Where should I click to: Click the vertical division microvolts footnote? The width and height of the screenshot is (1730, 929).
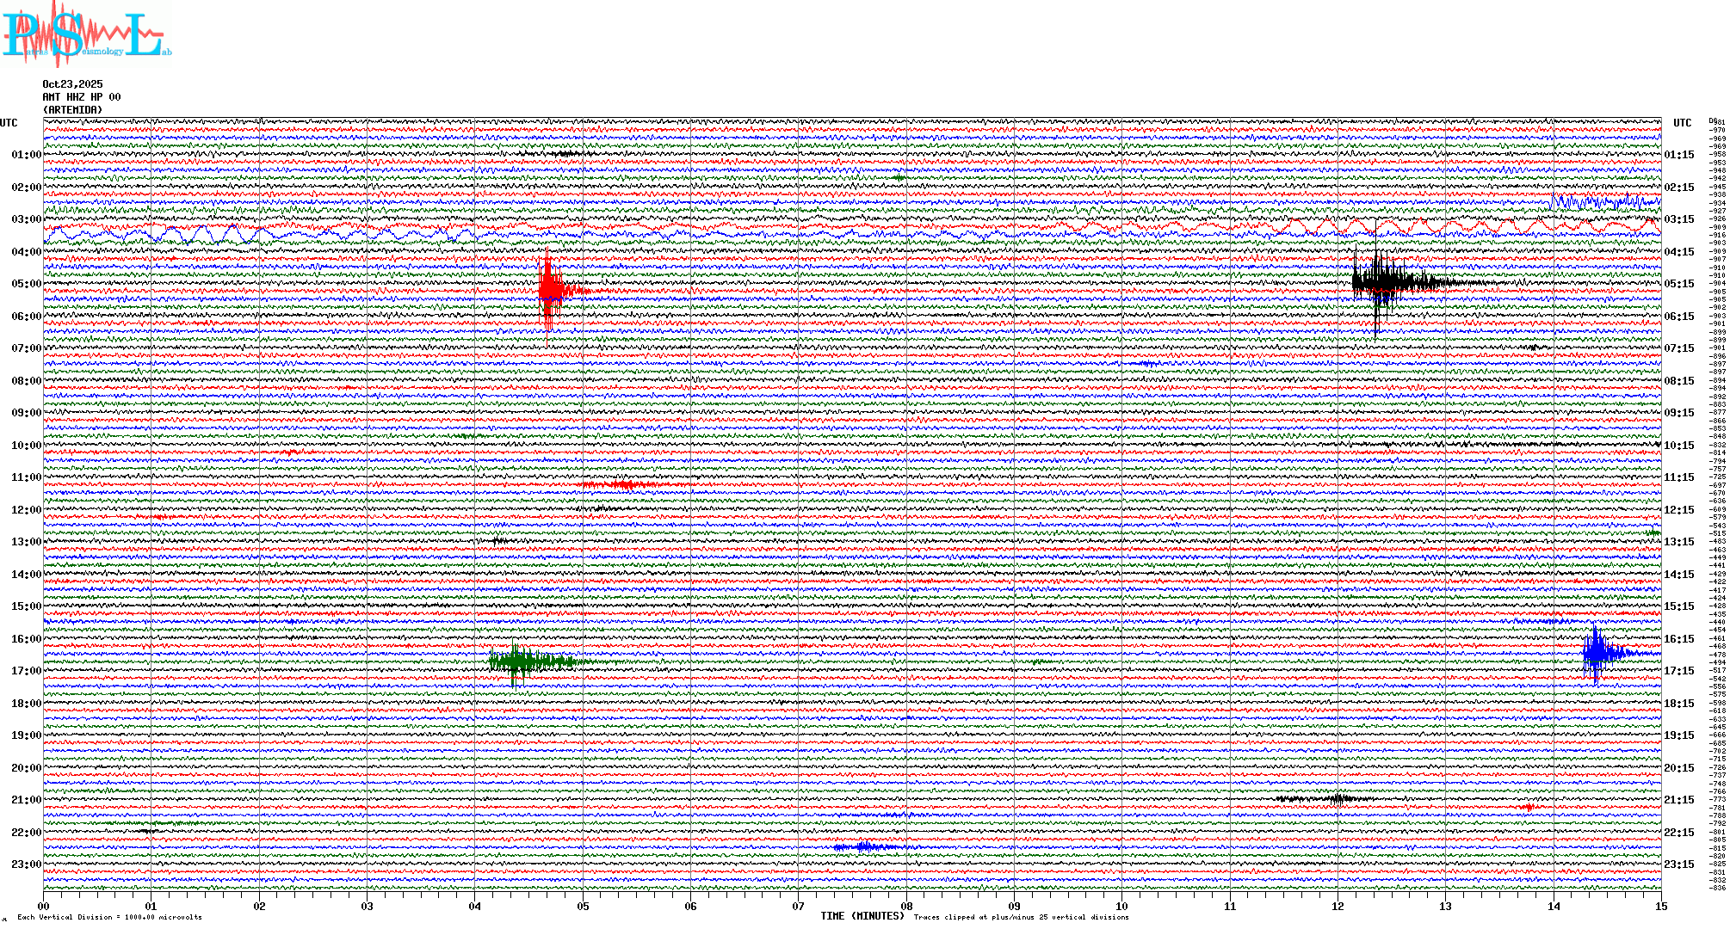[x=109, y=917]
